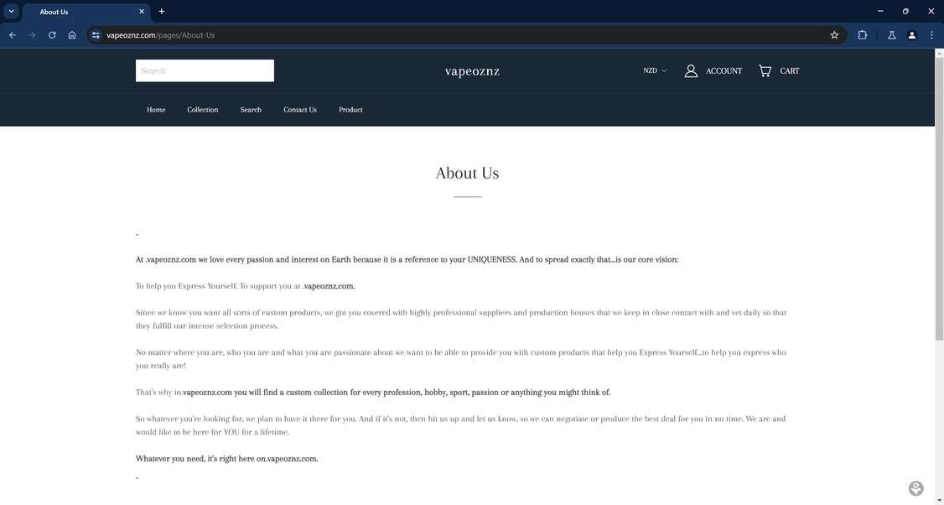Open the ACCOUNT link
The height and width of the screenshot is (505, 944).
tap(724, 70)
